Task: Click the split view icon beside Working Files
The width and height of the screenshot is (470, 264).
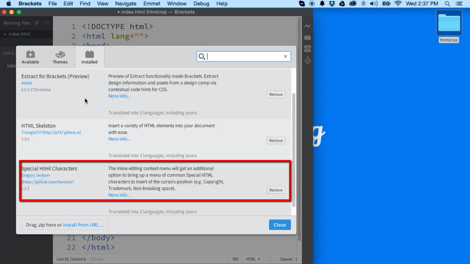Action: pyautogui.click(x=46, y=23)
